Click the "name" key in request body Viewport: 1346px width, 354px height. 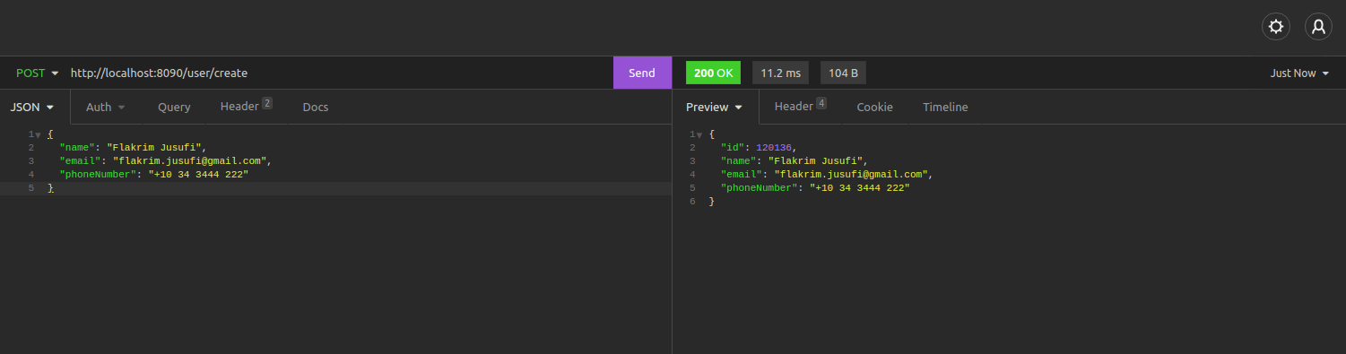click(77, 147)
